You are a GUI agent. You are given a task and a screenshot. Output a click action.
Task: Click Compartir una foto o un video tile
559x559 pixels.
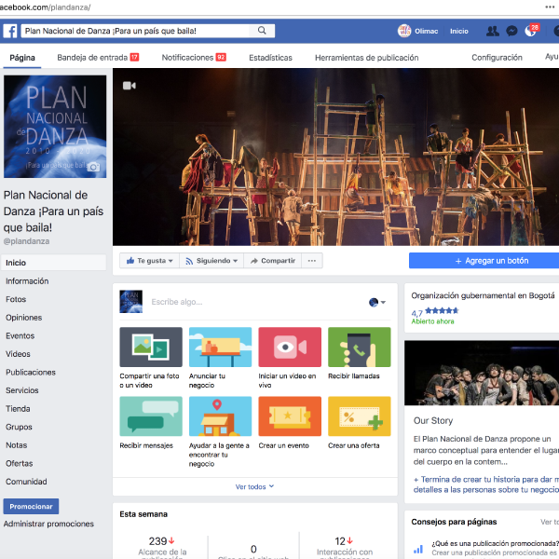click(x=151, y=358)
